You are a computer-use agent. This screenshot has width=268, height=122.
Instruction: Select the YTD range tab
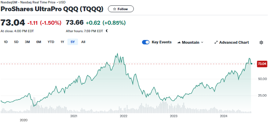51,42
